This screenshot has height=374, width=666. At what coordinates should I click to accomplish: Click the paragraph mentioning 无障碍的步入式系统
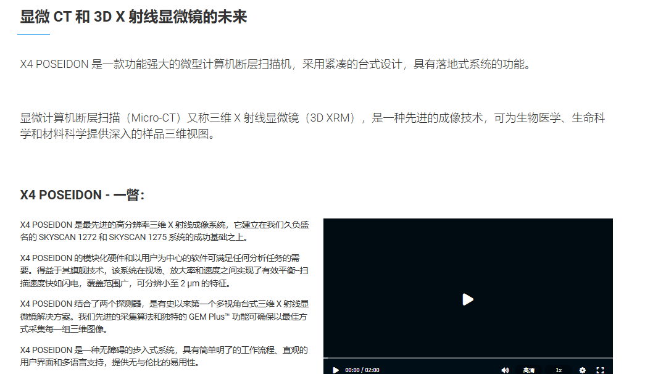tap(164, 355)
